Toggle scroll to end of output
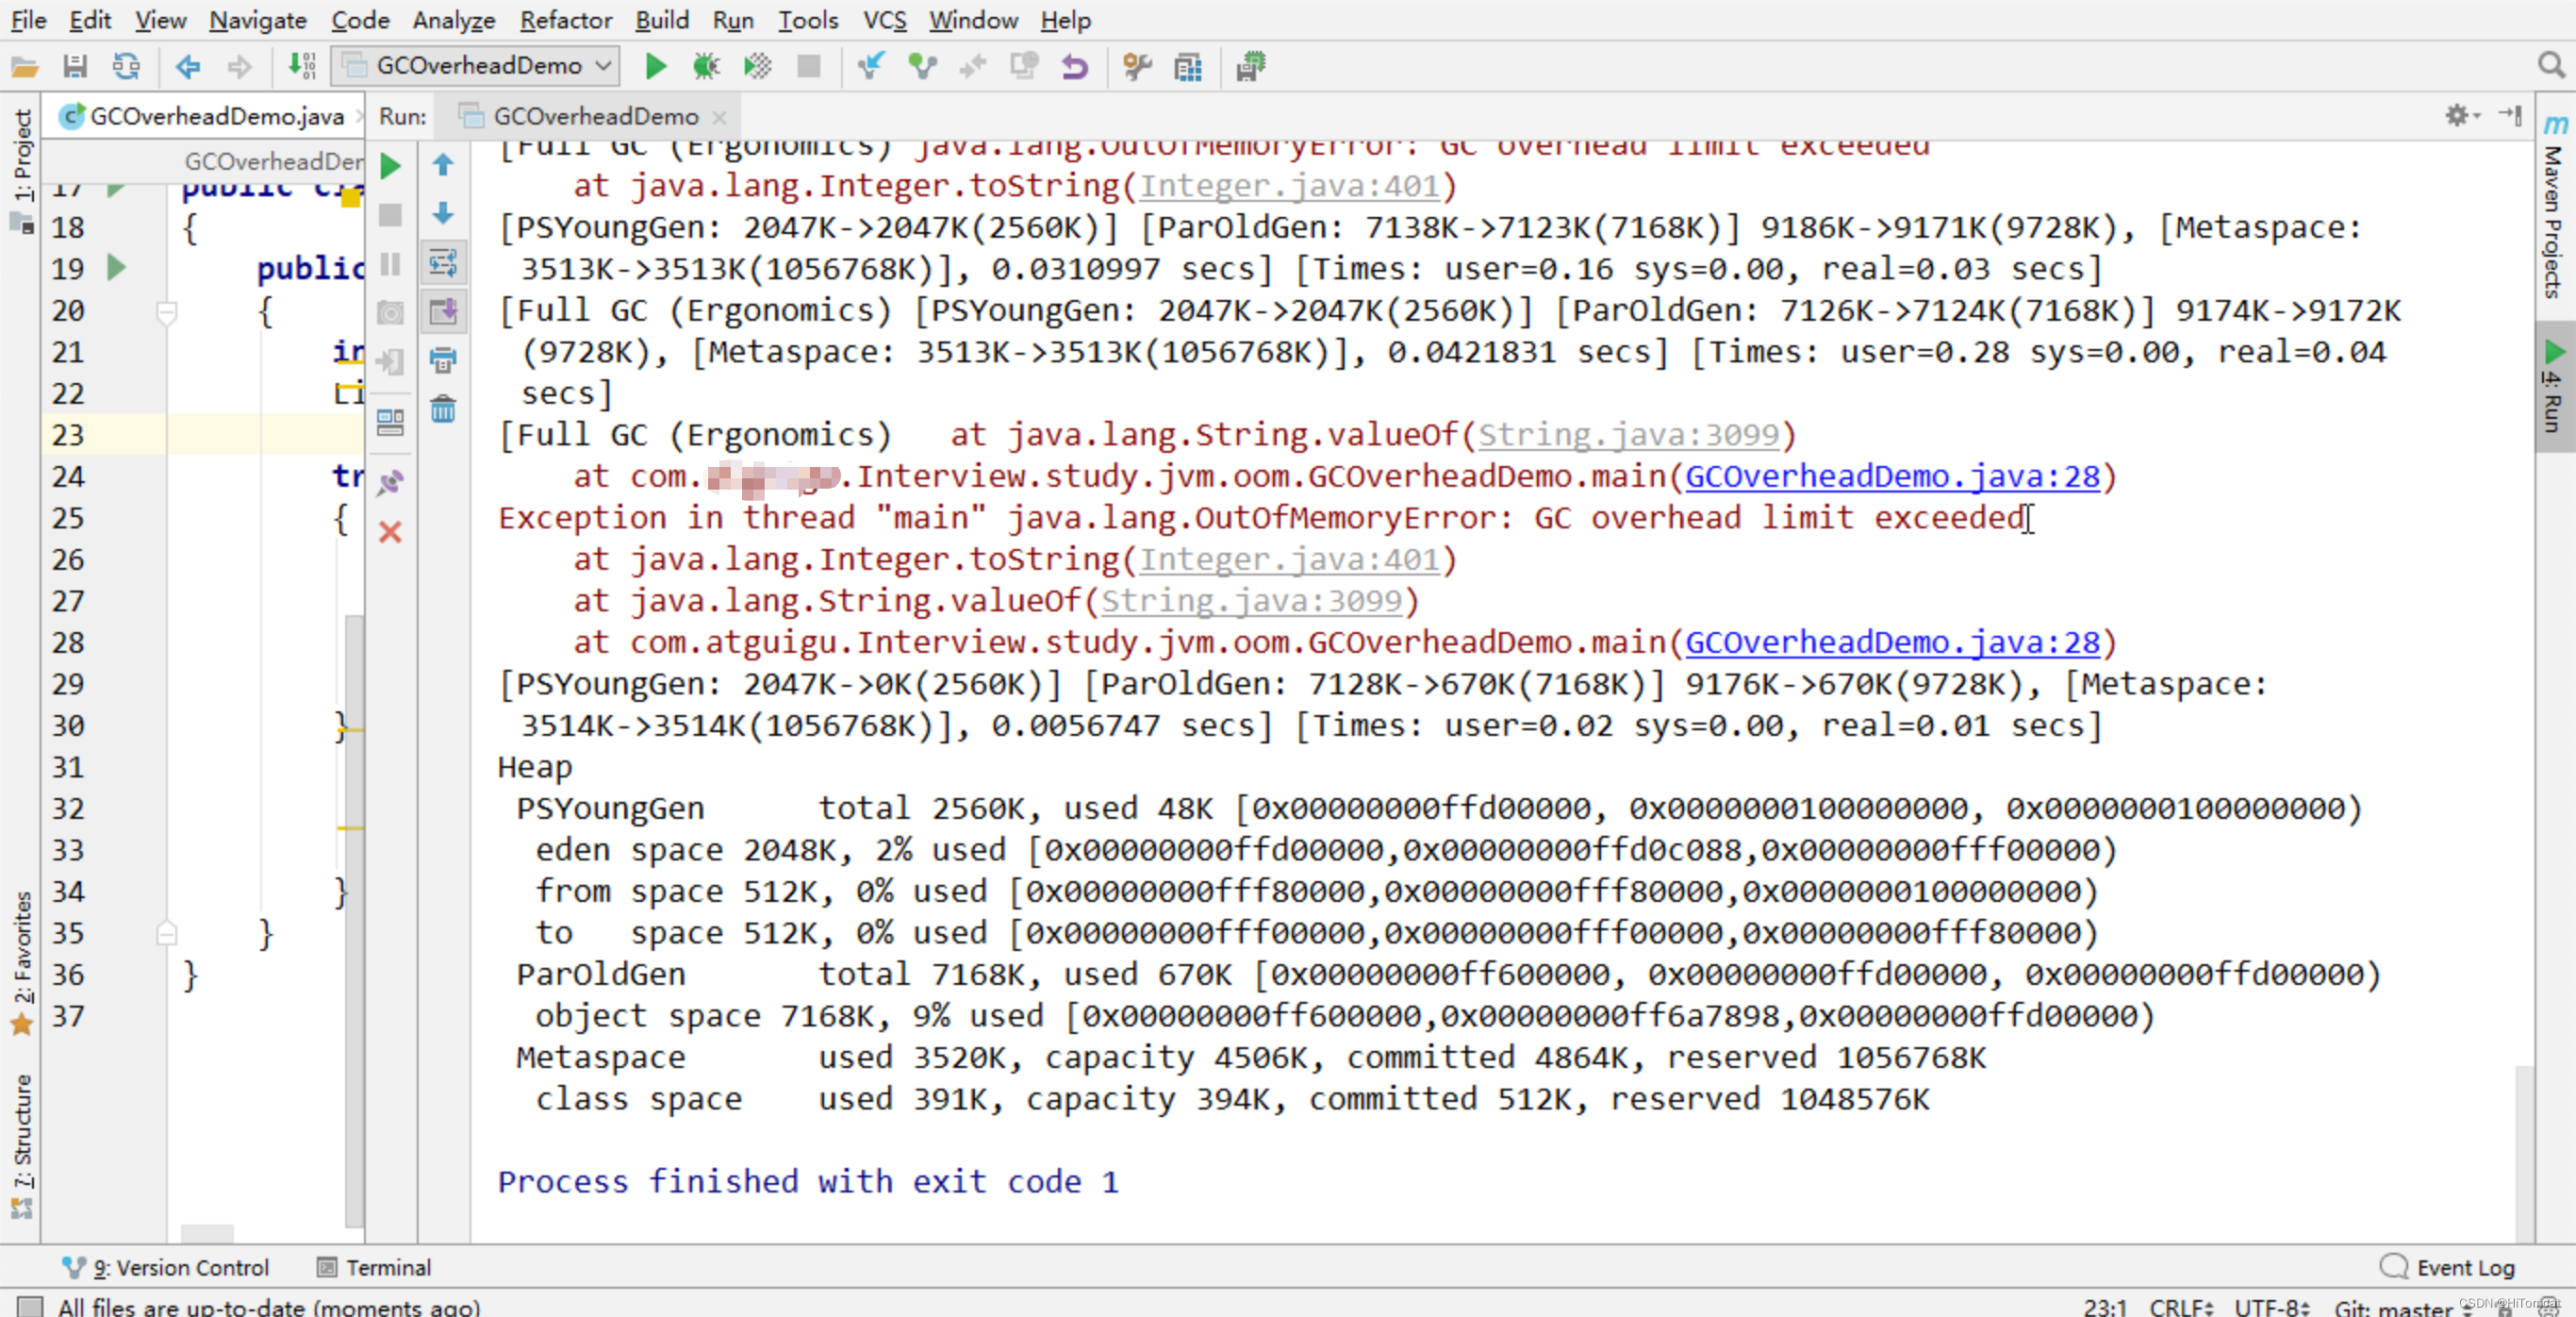The image size is (2576, 1317). tap(443, 311)
